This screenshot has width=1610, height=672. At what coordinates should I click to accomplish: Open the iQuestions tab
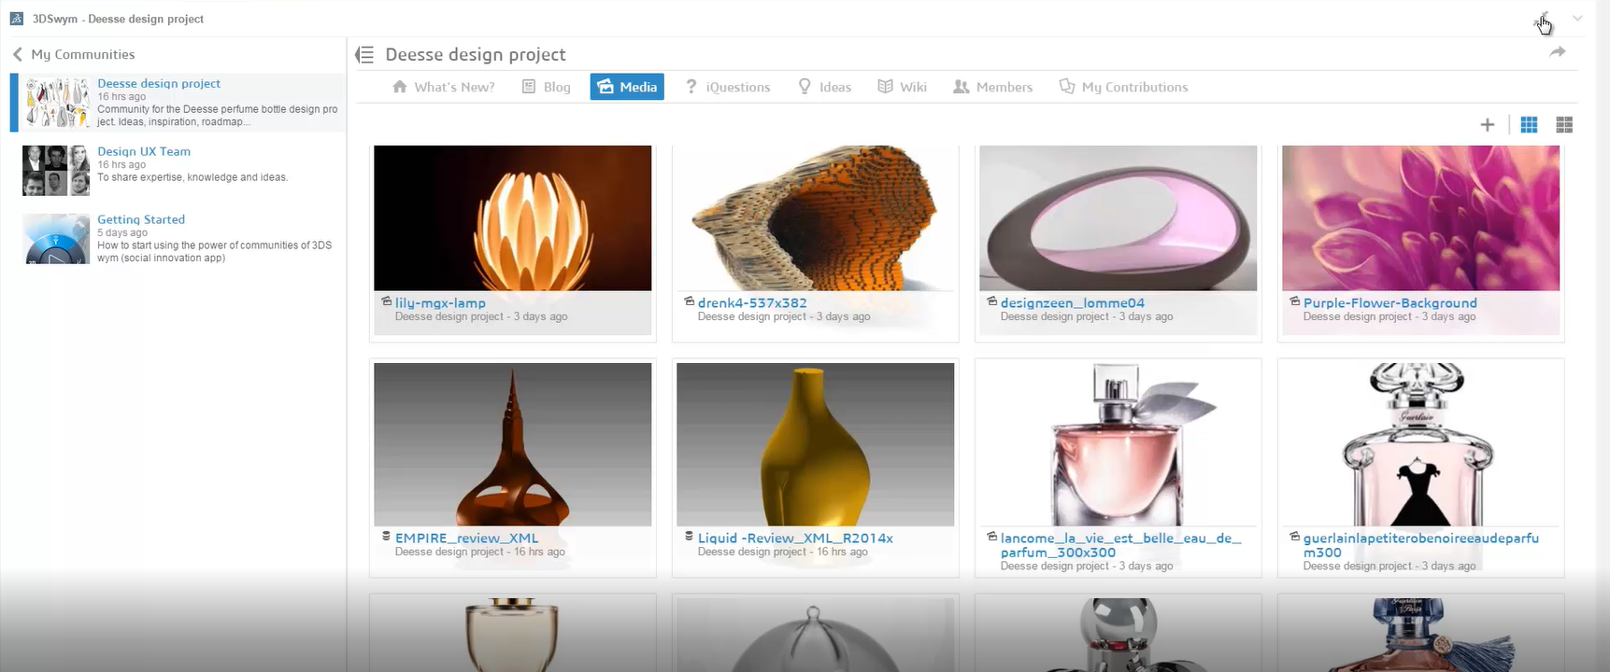[727, 87]
